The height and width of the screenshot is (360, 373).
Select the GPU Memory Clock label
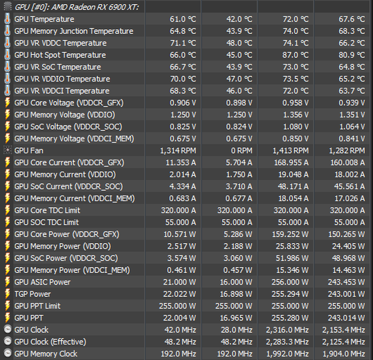46,354
